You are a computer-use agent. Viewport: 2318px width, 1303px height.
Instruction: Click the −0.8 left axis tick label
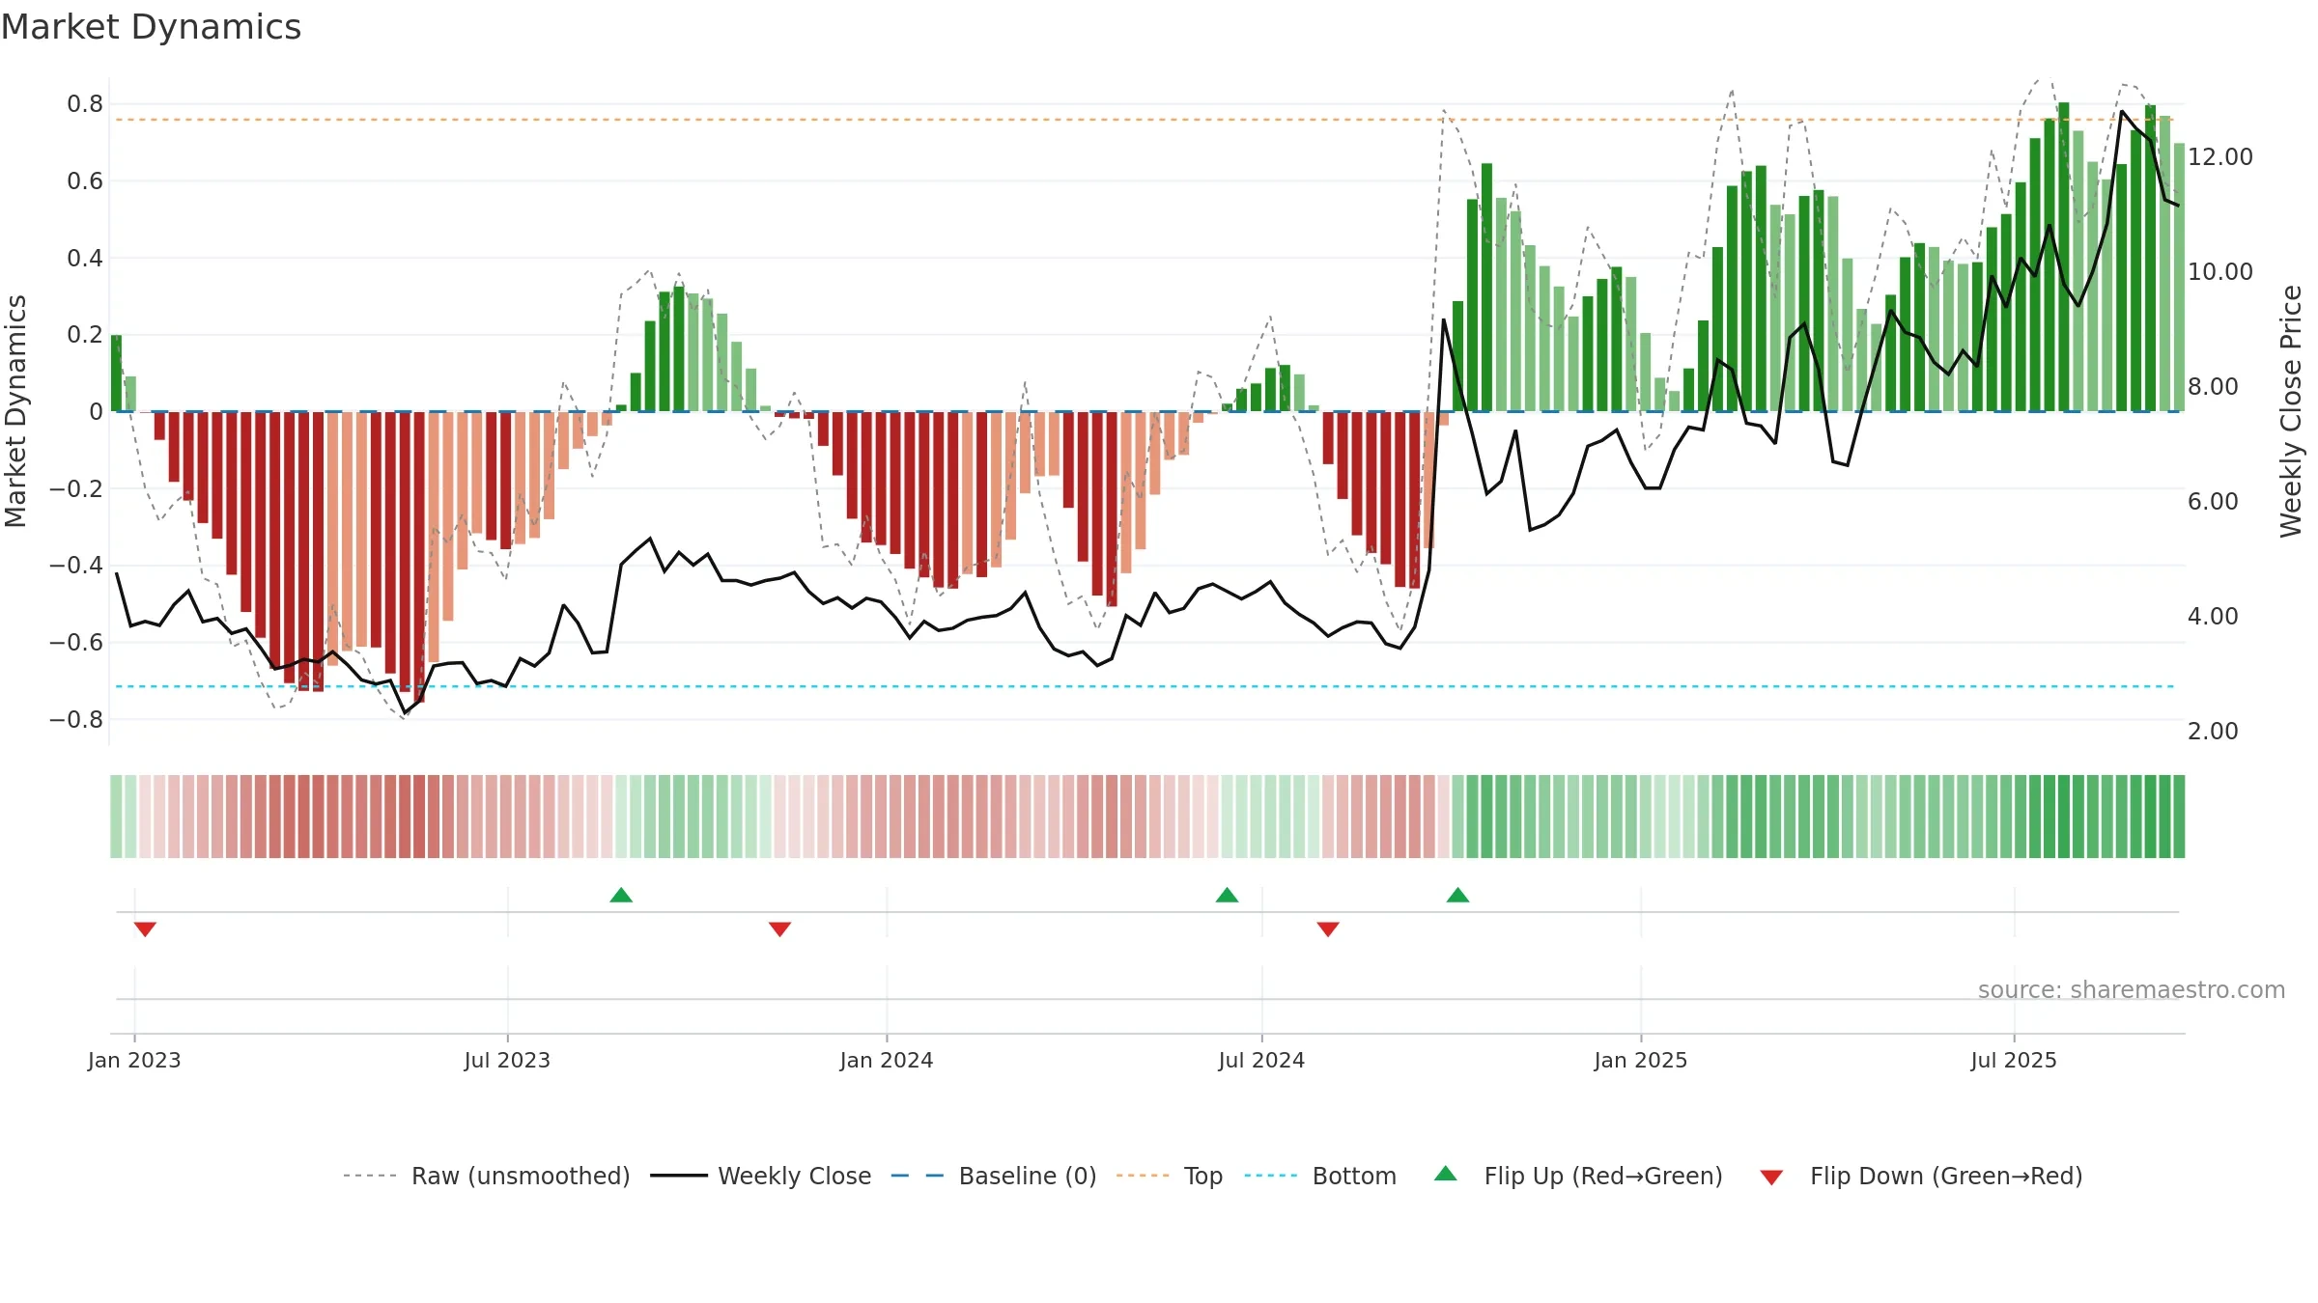point(76,719)
